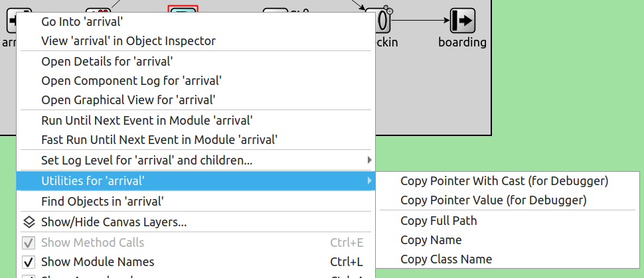644x278 pixels.
Task: Click the boarding sink module icon
Action: 463,21
